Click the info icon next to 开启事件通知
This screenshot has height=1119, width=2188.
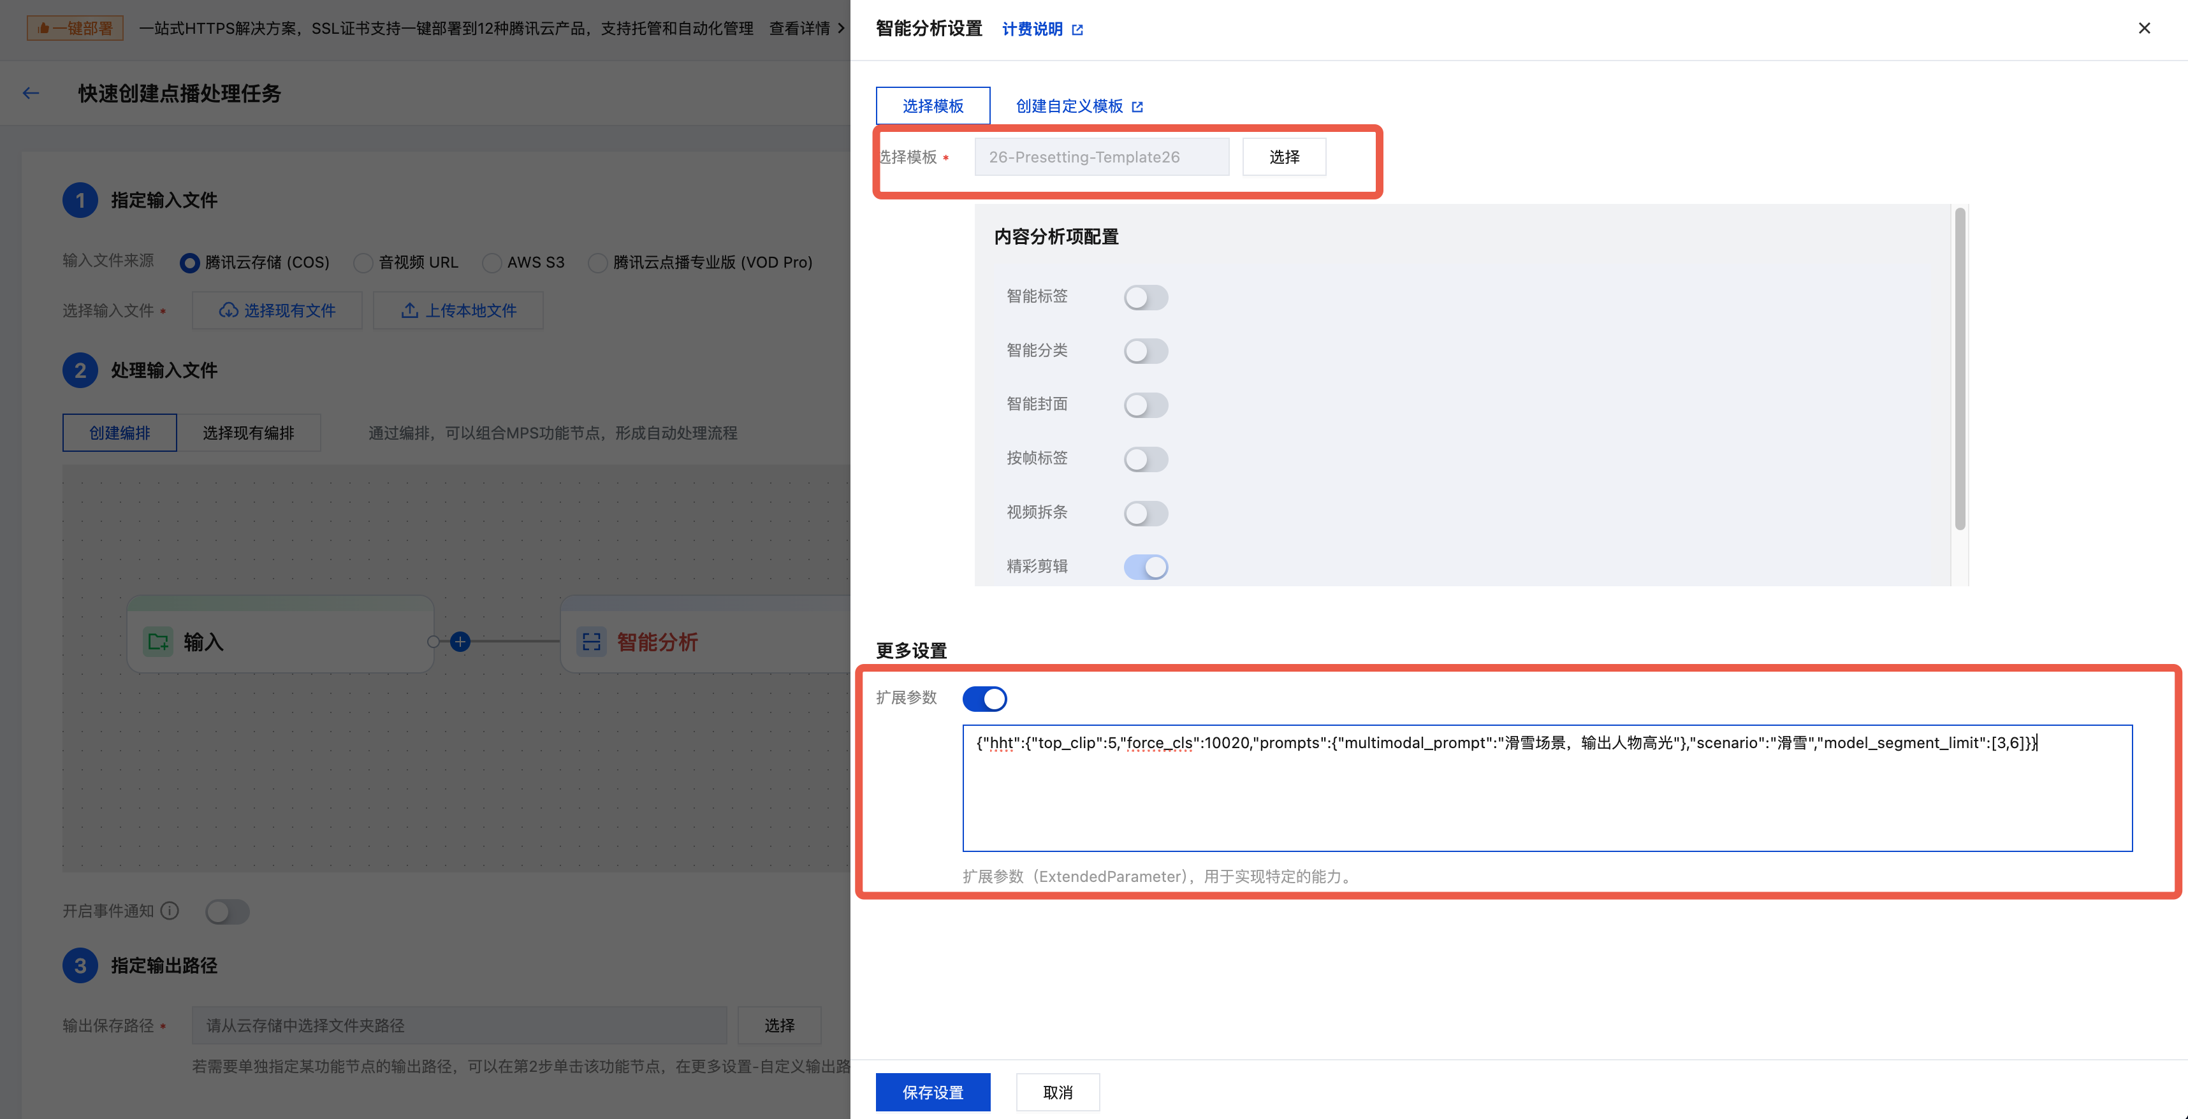point(170,911)
